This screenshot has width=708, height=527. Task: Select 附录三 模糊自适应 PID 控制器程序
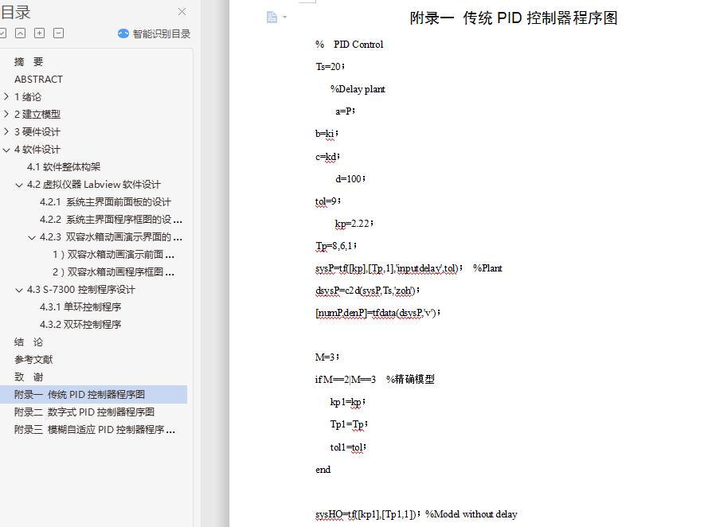(94, 430)
